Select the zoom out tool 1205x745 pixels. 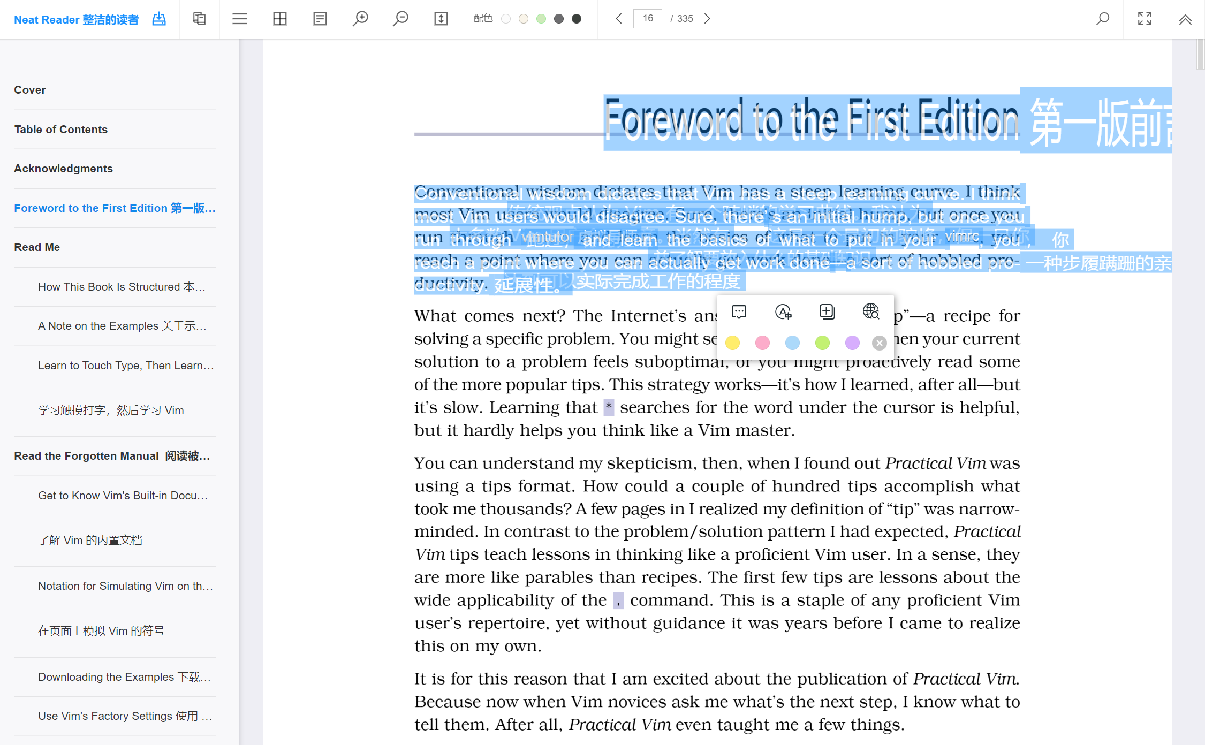400,19
